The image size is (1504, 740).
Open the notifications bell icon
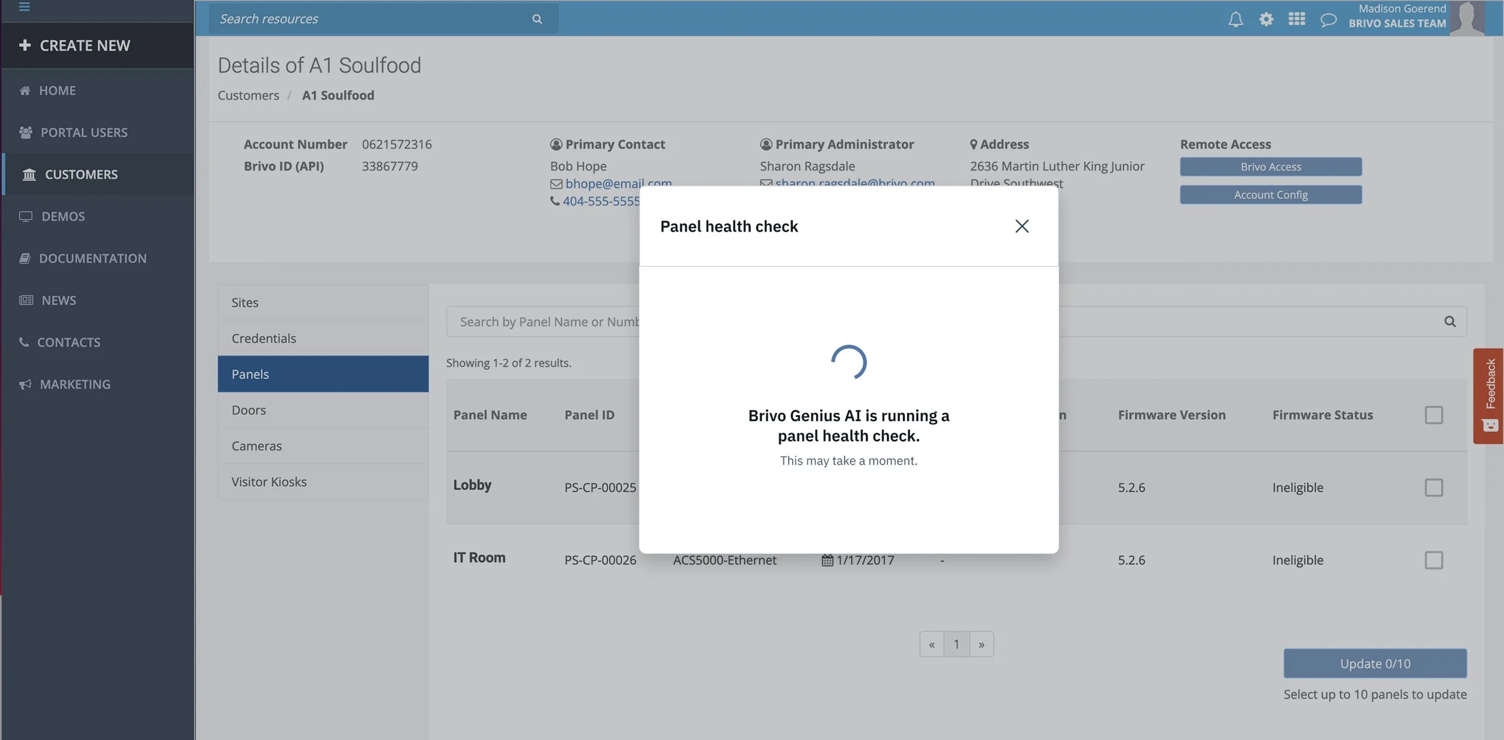coord(1235,19)
